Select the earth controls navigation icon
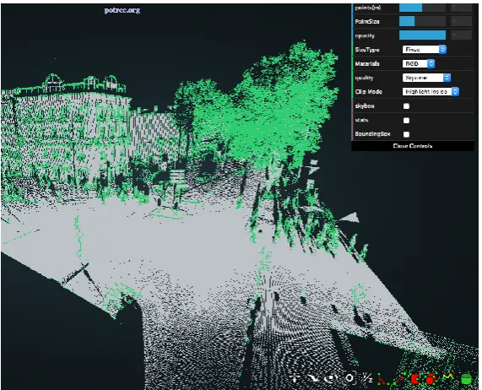Screen dimensions: 482x390 coord(295,378)
